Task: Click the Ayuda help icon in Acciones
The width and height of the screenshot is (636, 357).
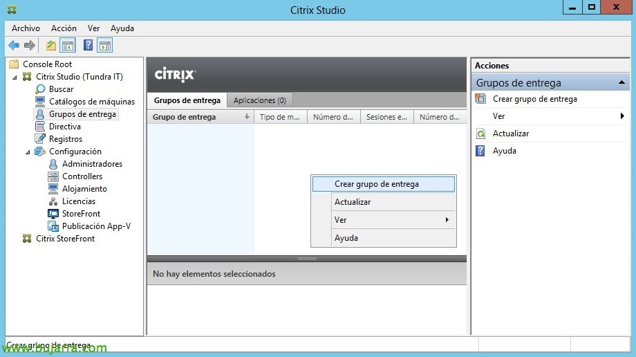Action: [x=480, y=151]
